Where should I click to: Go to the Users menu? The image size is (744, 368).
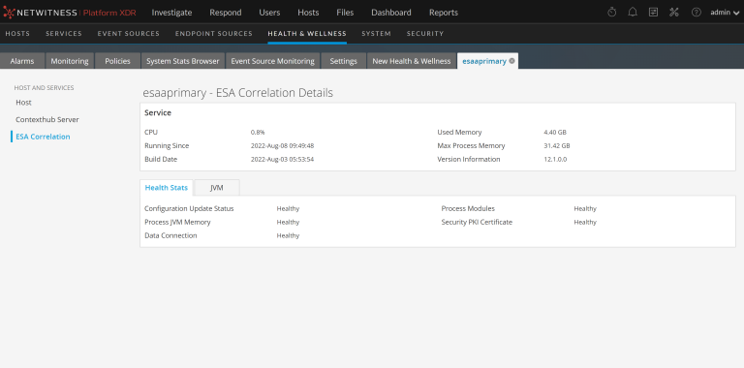[x=269, y=13]
